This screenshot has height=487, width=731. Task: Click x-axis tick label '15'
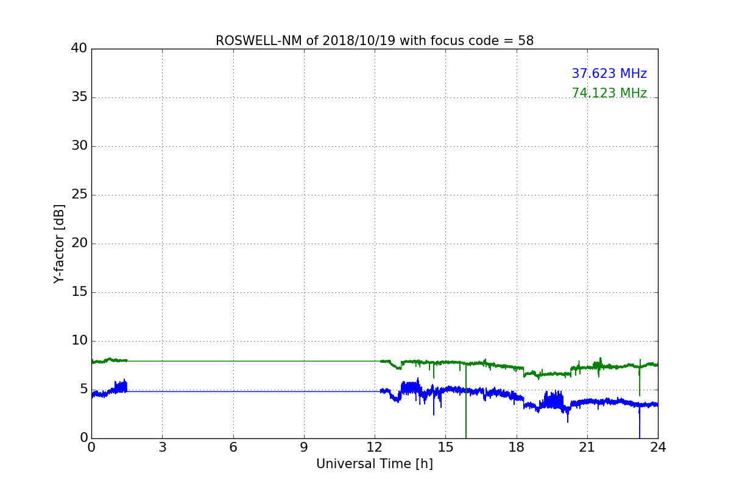click(x=445, y=447)
